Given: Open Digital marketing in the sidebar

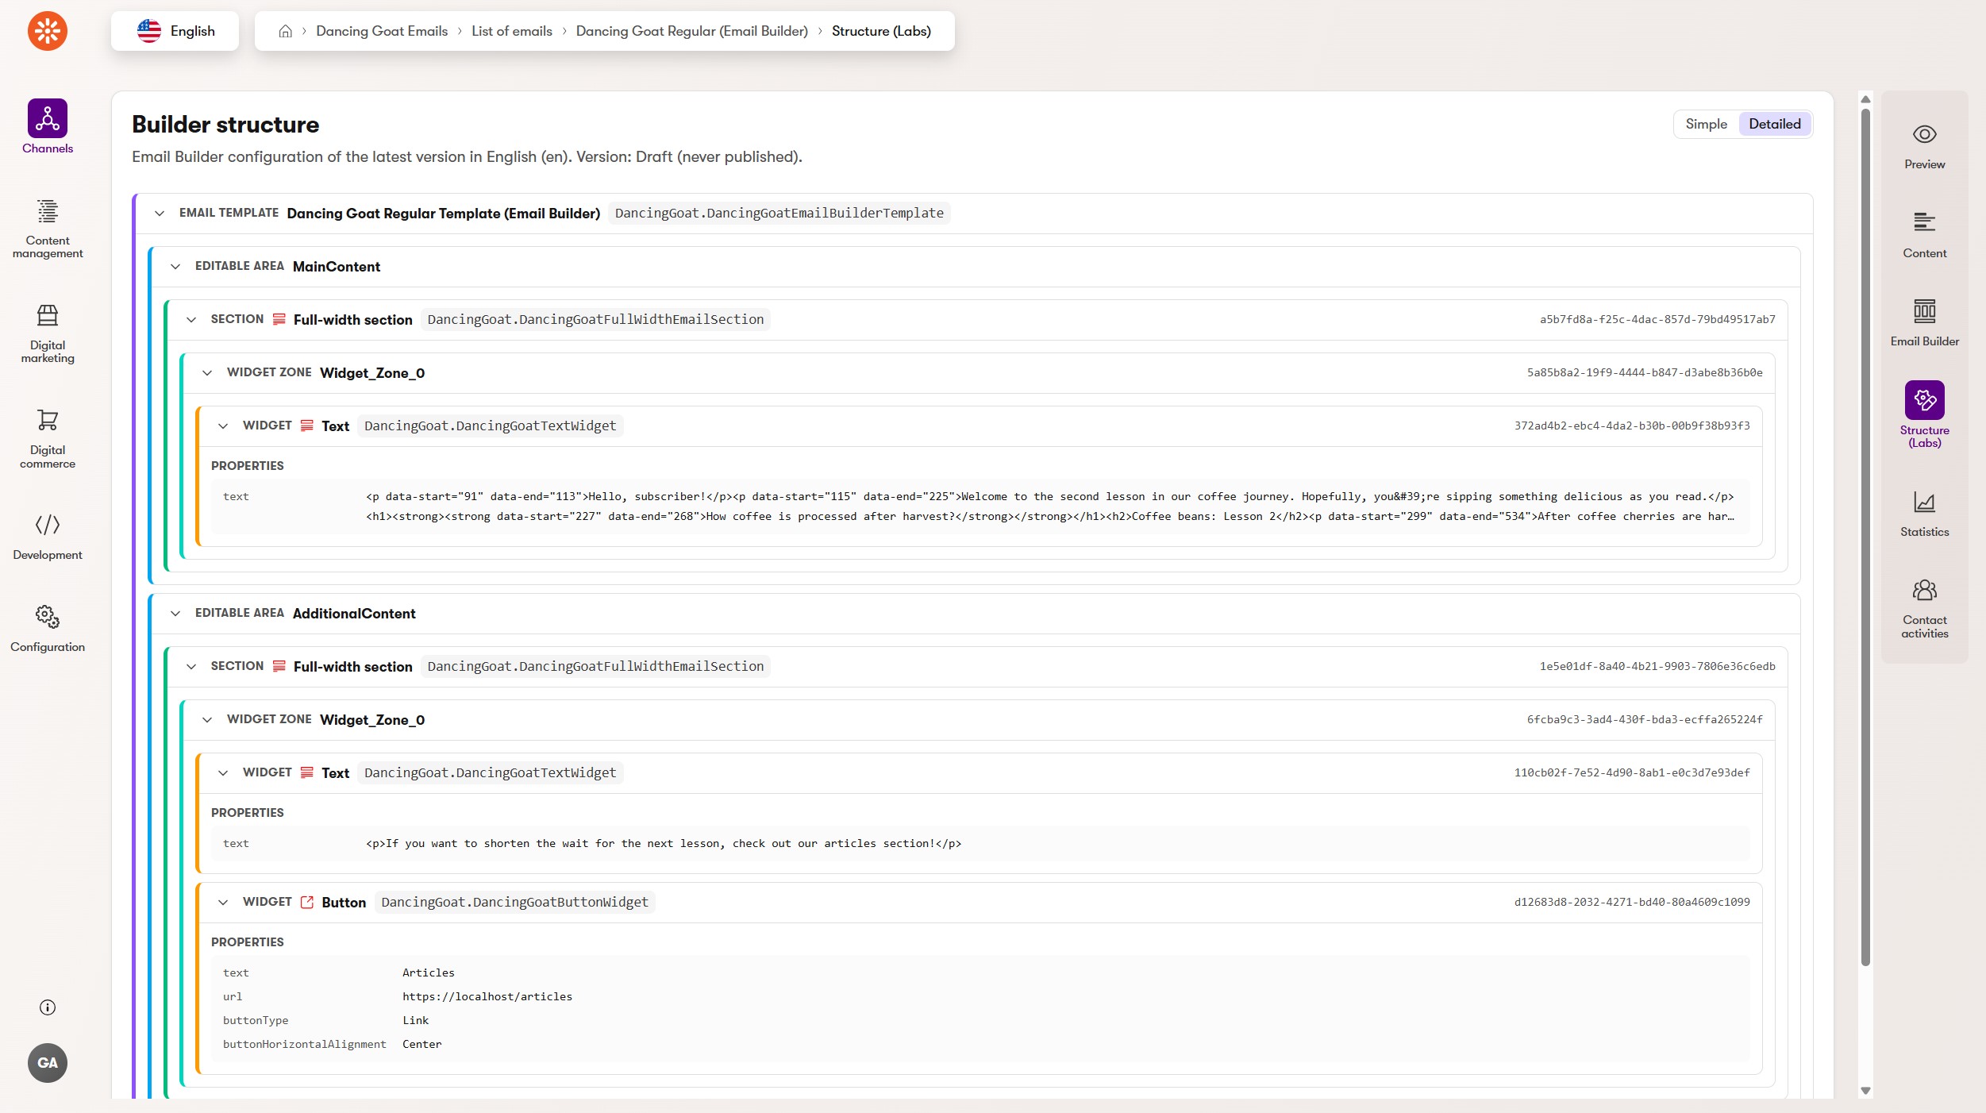Looking at the screenshot, I should tap(48, 333).
